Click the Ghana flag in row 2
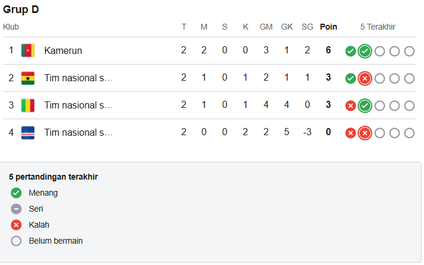Image resolution: width=424 pixels, height=265 pixels. coord(28,78)
